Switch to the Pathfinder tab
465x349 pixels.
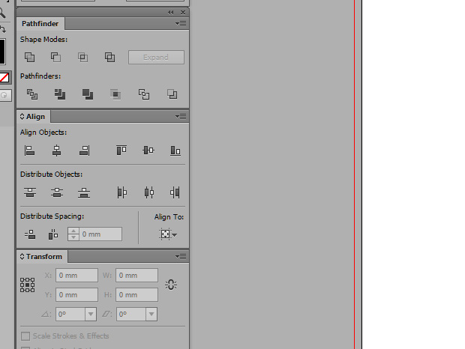tap(40, 24)
